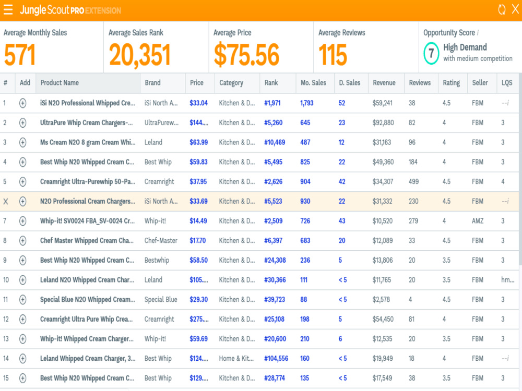Screen dimensions: 522x391
Task: Click daily sales 43 value
Action: pyautogui.click(x=342, y=221)
